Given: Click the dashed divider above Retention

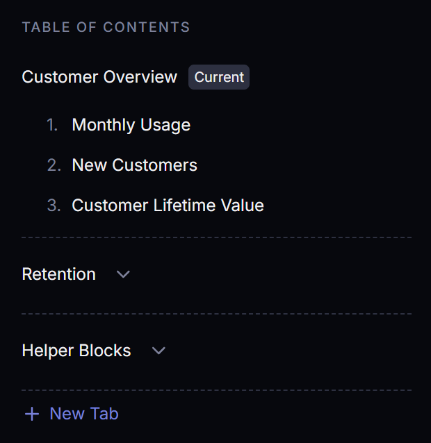Looking at the screenshot, I should (216, 237).
